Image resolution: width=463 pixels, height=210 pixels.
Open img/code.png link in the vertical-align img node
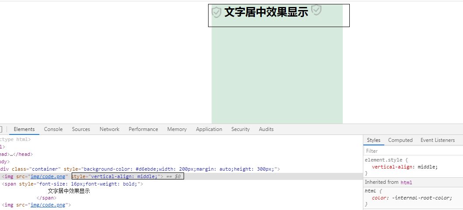pyautogui.click(x=48, y=176)
